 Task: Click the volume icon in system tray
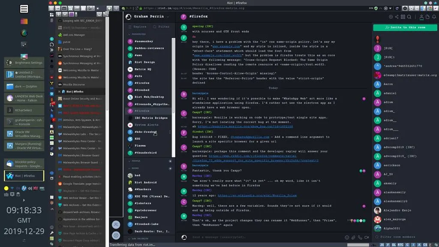[x=30, y=189]
